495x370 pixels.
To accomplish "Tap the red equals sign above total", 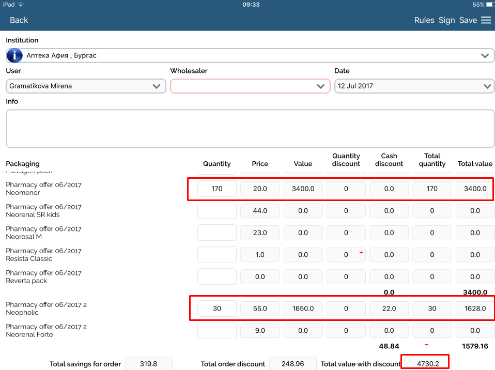I will pos(427,345).
